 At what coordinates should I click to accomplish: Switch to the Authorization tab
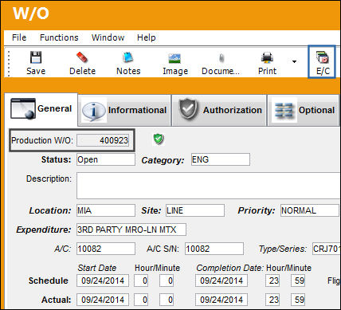[219, 110]
